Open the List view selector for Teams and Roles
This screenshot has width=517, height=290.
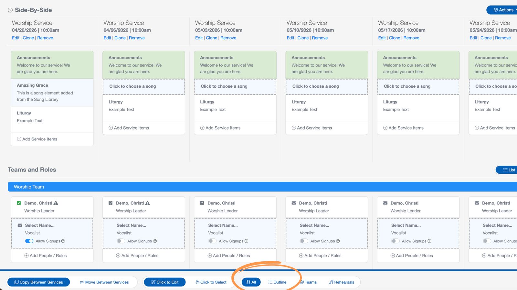[507, 170]
